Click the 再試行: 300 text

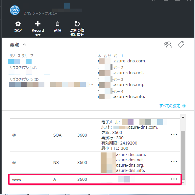pos(112,138)
